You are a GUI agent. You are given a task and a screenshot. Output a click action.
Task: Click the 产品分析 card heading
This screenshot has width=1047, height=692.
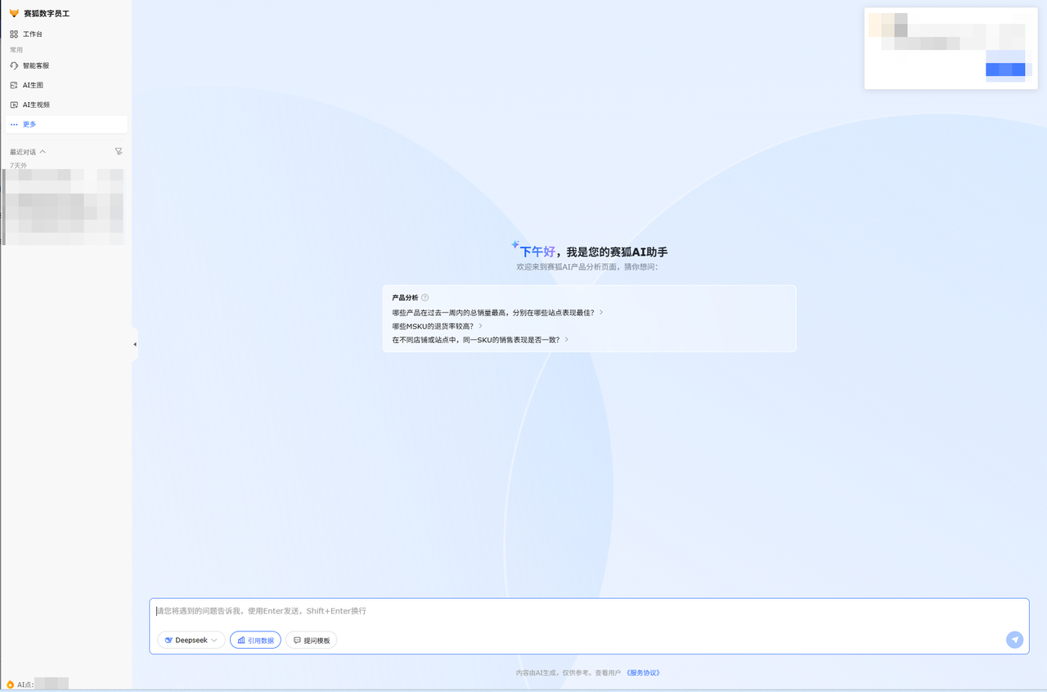coord(405,297)
